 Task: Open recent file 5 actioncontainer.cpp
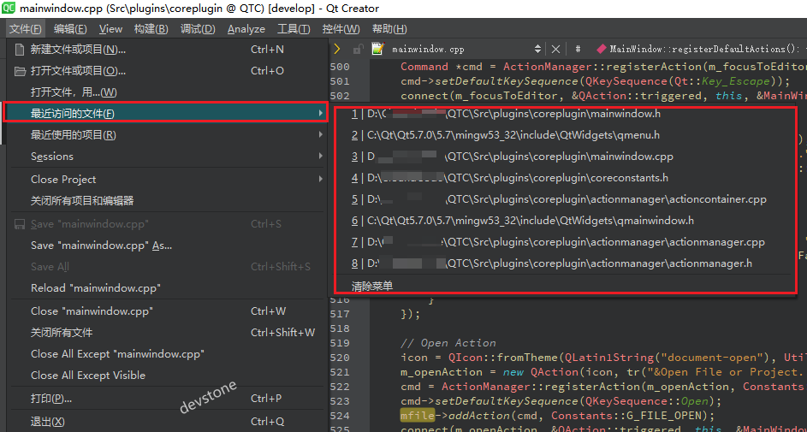[x=564, y=199]
